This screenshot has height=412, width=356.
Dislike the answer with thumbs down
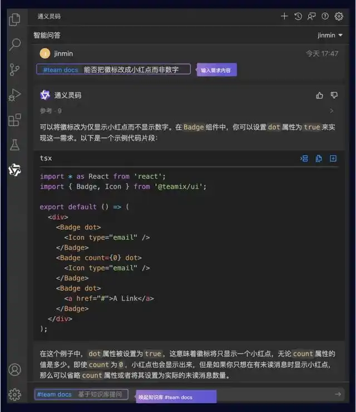point(334,95)
